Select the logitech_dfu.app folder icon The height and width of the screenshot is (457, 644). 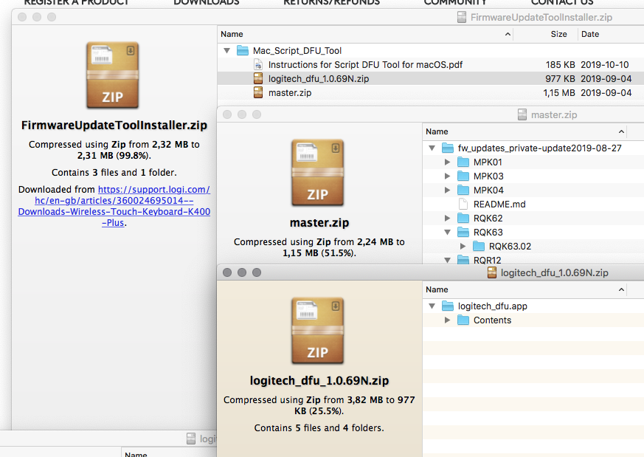448,306
